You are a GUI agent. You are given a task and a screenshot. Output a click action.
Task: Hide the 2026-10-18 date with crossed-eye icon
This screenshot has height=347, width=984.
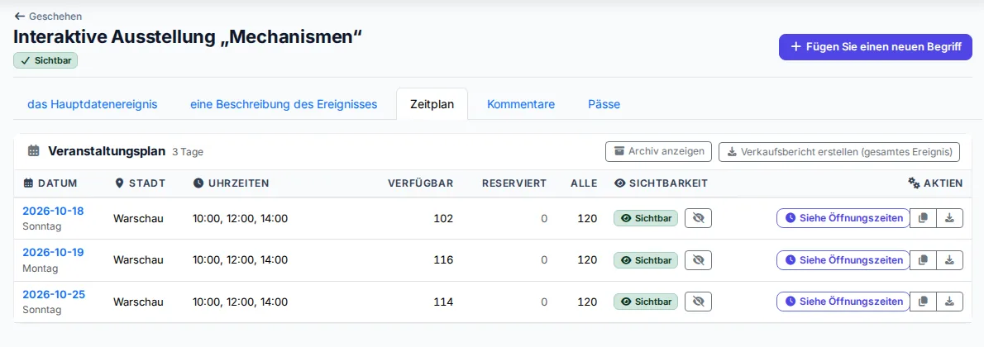pos(698,218)
